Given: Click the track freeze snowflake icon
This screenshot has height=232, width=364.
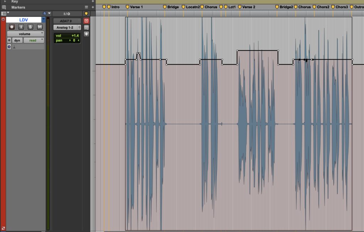Looking at the screenshot, I should pos(9,40).
